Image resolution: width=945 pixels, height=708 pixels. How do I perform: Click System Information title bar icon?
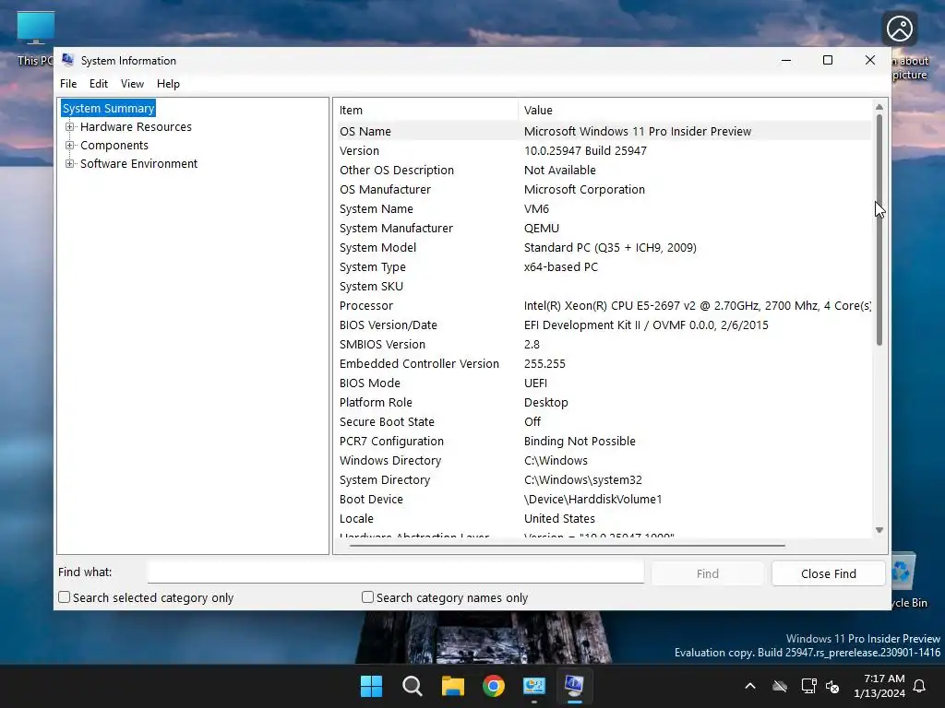click(x=68, y=60)
